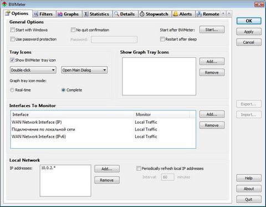Go to the Details tab
The height and width of the screenshot is (207, 266).
click(125, 14)
